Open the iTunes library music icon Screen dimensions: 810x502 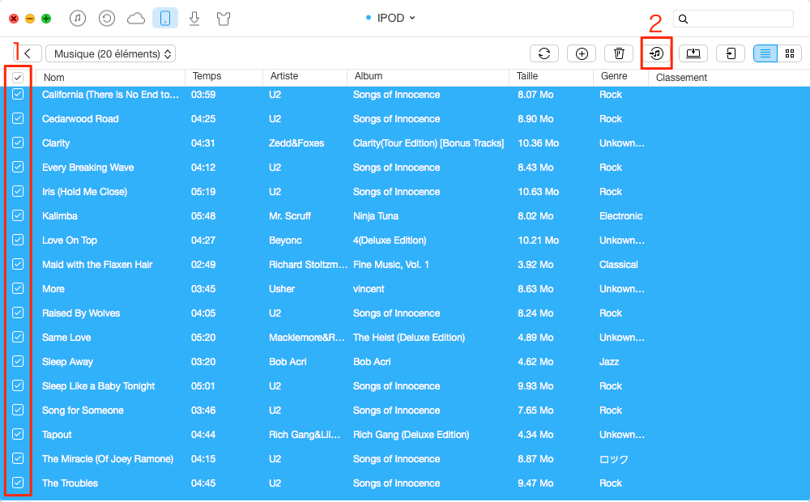(78, 19)
